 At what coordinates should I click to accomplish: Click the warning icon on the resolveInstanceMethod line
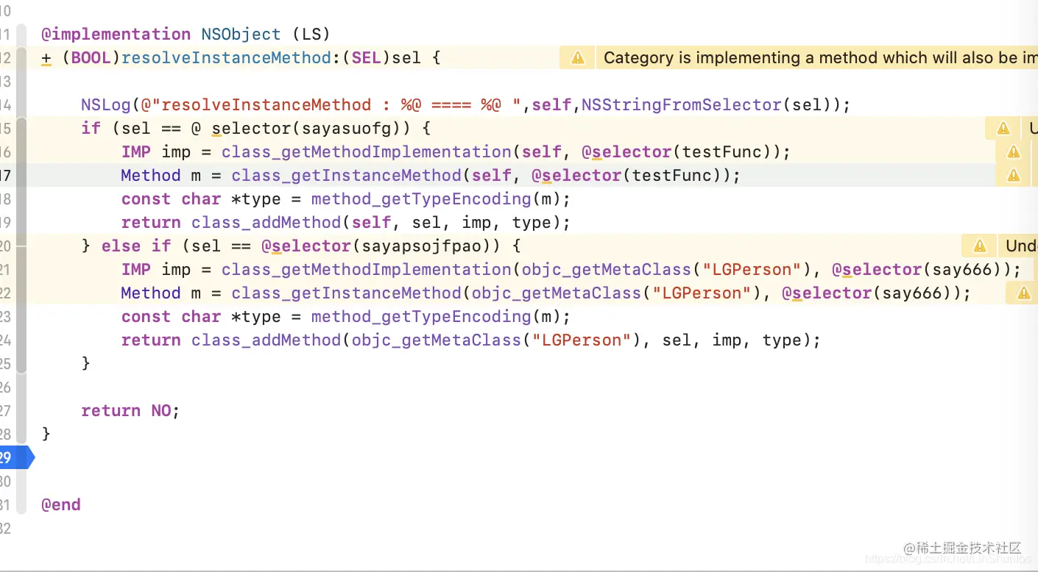tap(578, 58)
